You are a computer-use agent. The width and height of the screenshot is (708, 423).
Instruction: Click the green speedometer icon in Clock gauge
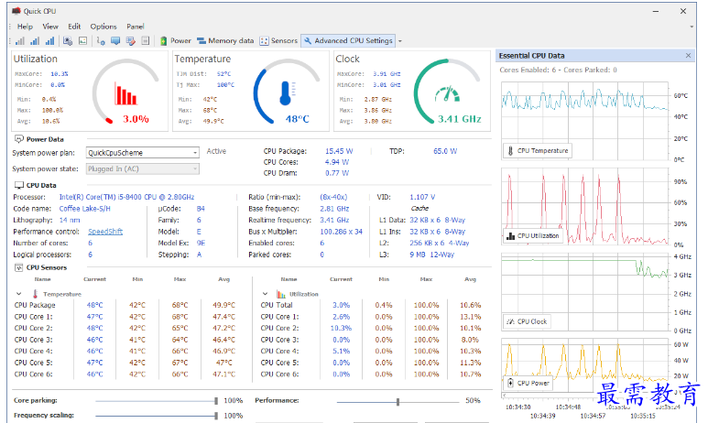click(448, 94)
